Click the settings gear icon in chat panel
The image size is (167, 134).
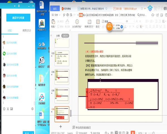click(x=32, y=109)
